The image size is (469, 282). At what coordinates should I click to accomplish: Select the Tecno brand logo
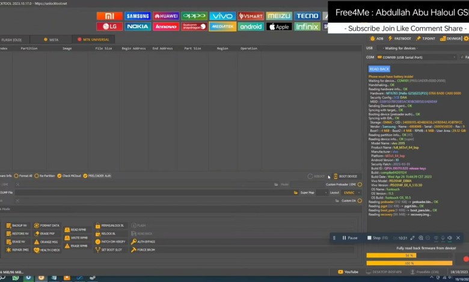307,16
